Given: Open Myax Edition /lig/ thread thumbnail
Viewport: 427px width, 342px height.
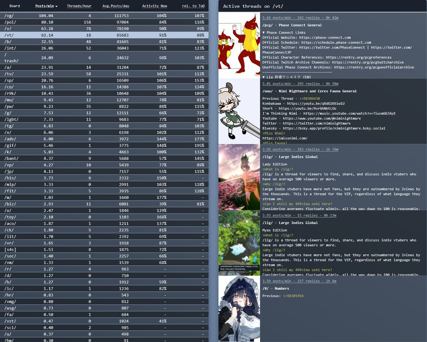Looking at the screenshot, I should [x=239, y=243].
